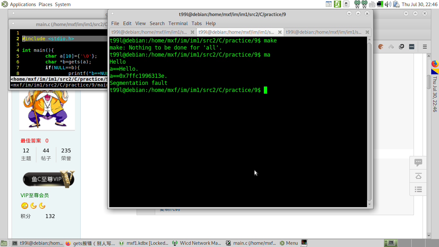
Task: Click the 主题 count 12
Action: 26,151
